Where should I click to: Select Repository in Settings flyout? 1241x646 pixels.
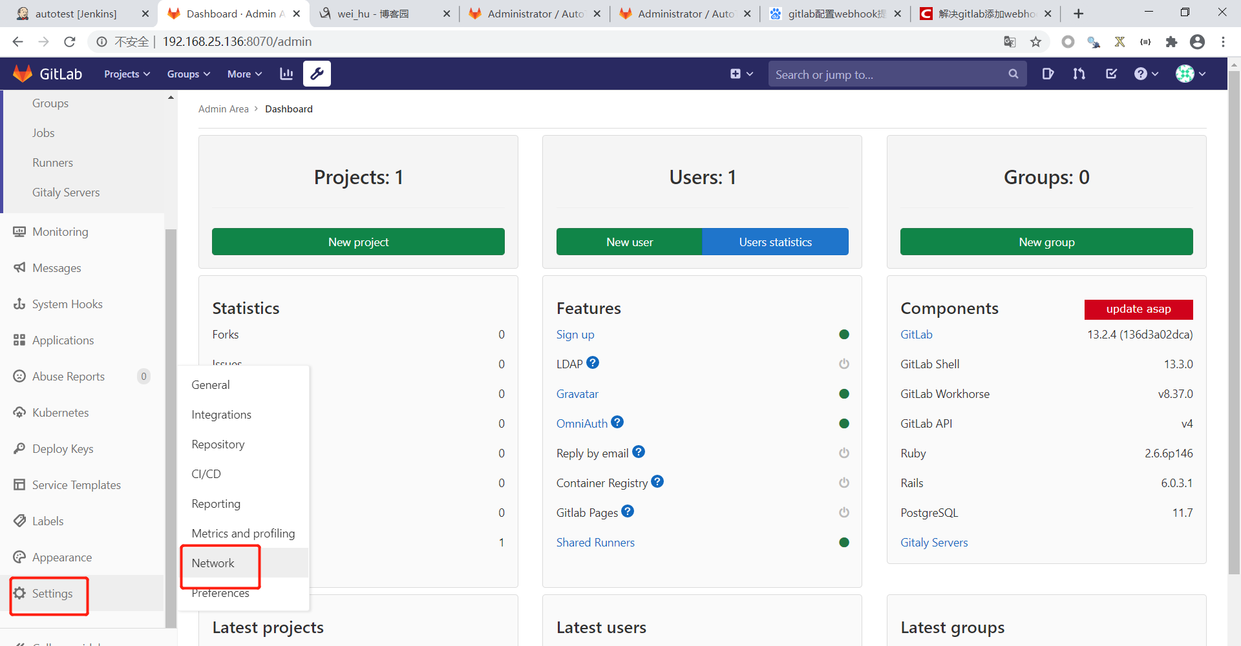point(244,444)
